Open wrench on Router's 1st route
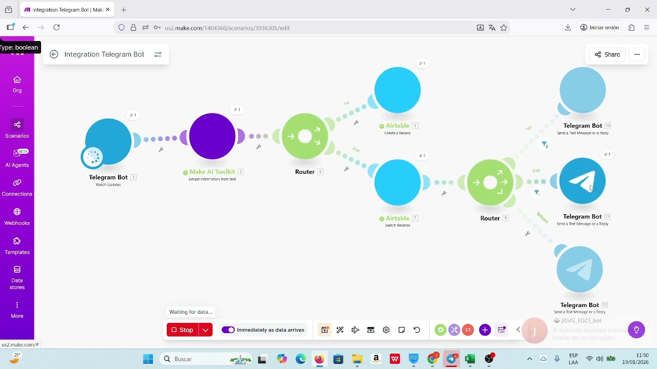The width and height of the screenshot is (657, 369). click(x=356, y=122)
